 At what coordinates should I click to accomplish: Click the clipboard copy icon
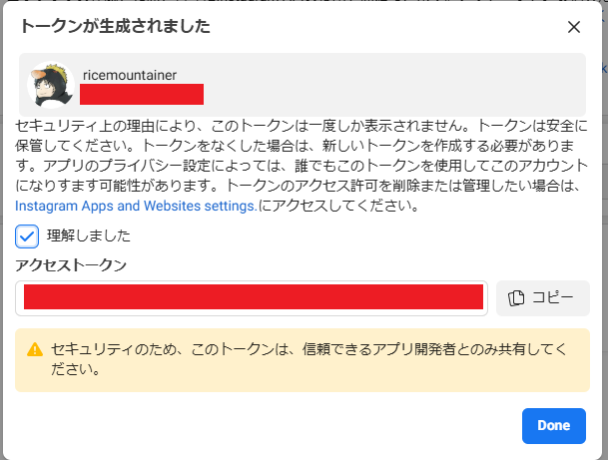[516, 297]
